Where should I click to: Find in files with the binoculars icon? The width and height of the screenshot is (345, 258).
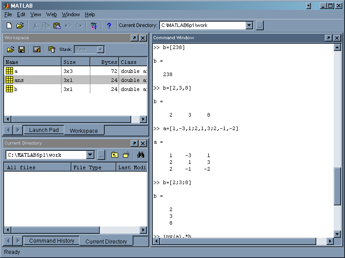[x=141, y=155]
